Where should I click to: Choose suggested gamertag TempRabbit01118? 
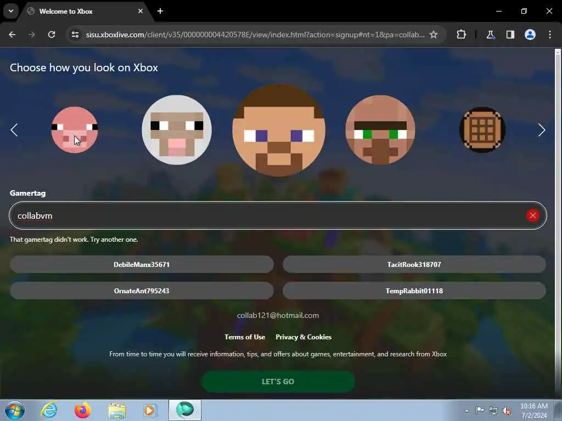coord(414,291)
